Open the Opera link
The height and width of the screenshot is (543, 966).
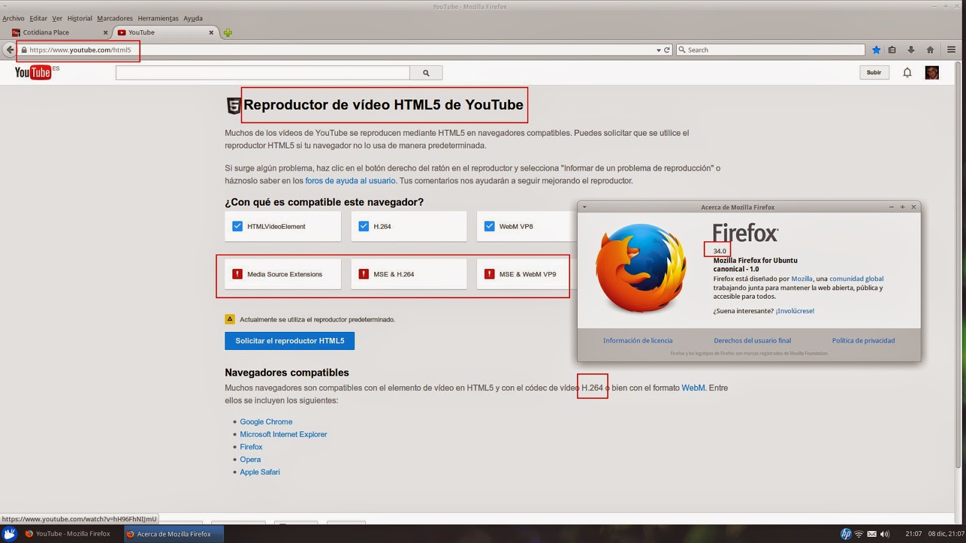[251, 460]
